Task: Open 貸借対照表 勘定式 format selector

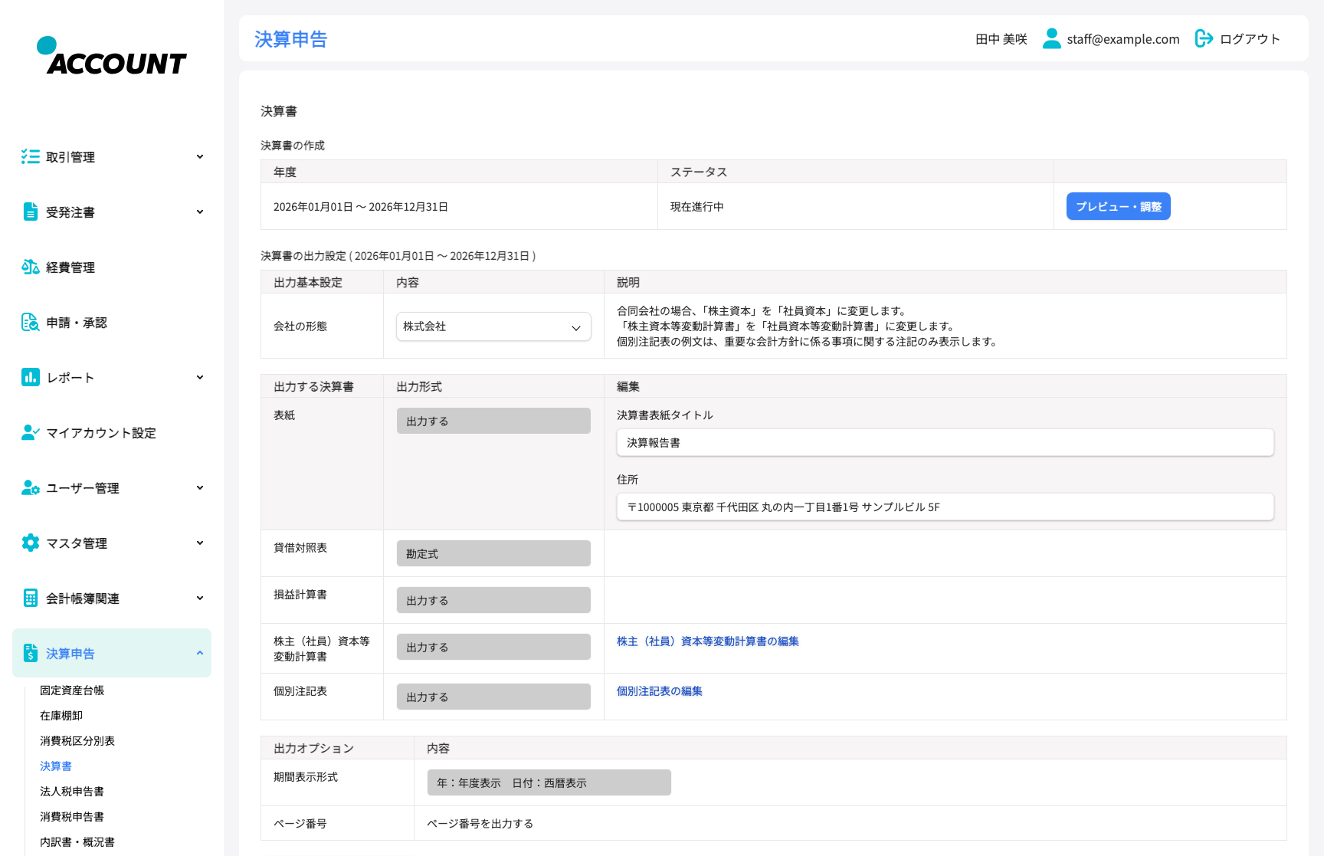Action: pos(493,553)
